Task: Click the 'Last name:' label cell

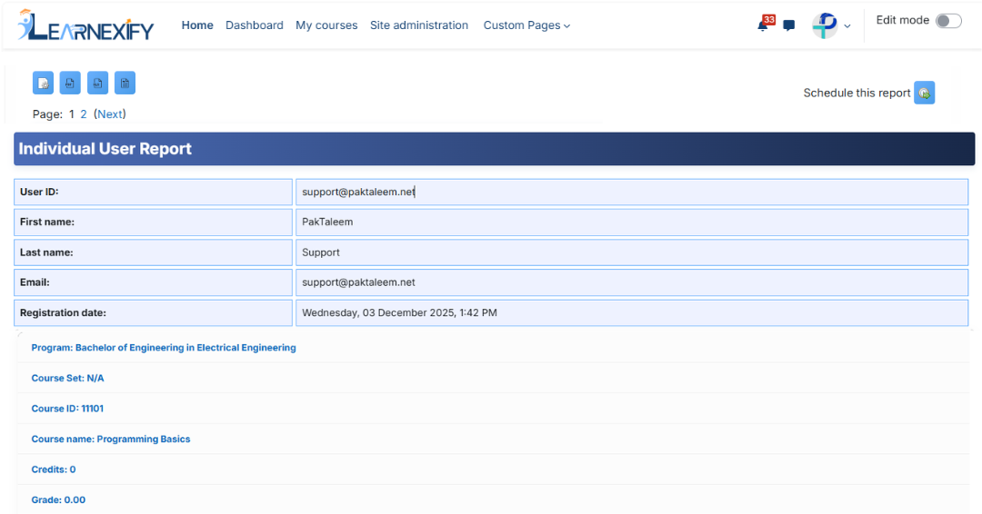Action: click(x=154, y=252)
